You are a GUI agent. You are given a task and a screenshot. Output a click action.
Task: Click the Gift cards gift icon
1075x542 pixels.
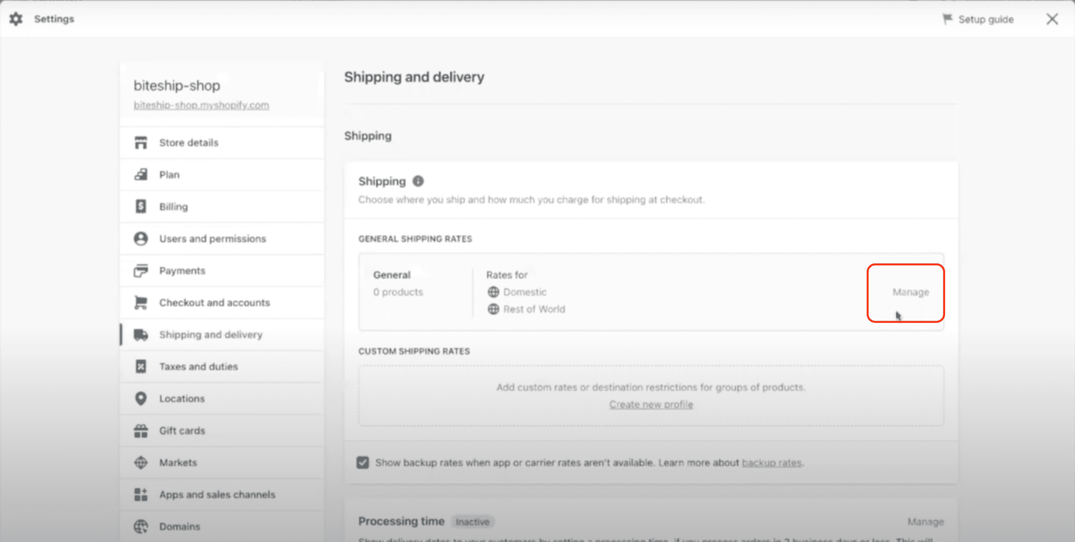(141, 431)
